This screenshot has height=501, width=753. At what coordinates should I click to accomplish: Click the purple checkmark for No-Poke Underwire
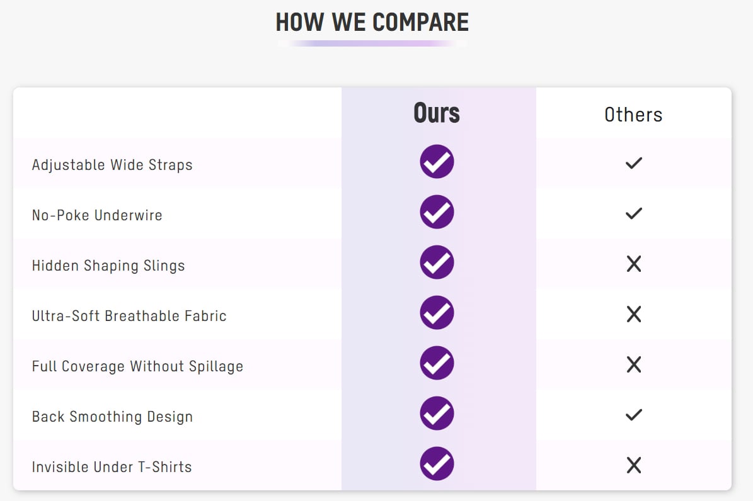click(437, 212)
